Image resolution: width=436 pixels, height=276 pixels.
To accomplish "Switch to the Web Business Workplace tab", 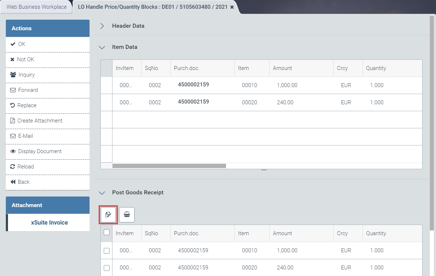I will [37, 7].
